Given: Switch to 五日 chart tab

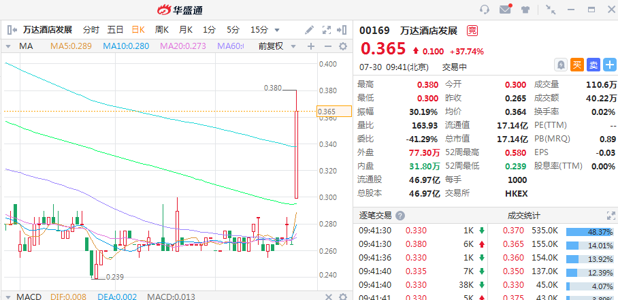Looking at the screenshot, I should coord(115,29).
